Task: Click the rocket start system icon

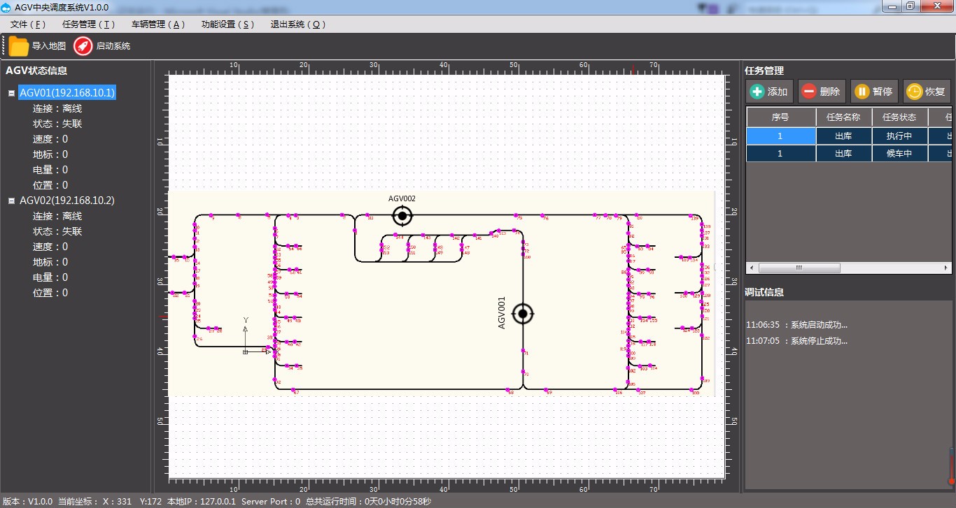Action: 83,46
